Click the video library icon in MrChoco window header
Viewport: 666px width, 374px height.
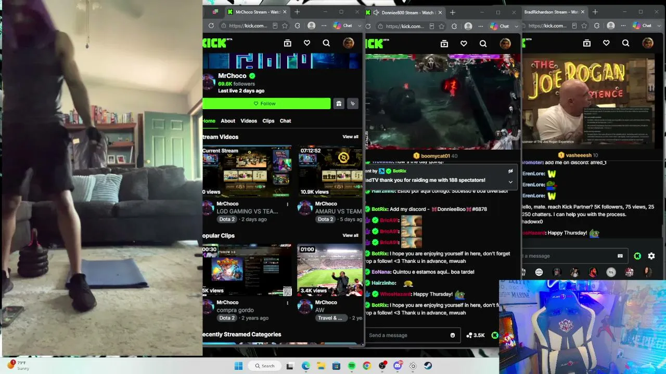288,43
